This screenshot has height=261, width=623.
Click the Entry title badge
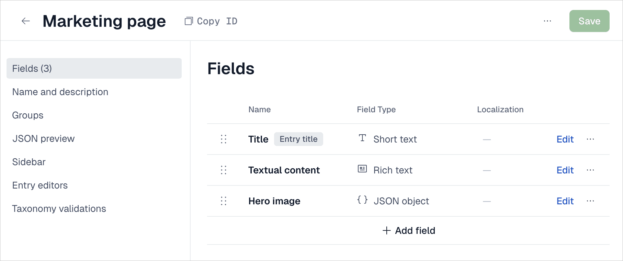pos(298,139)
